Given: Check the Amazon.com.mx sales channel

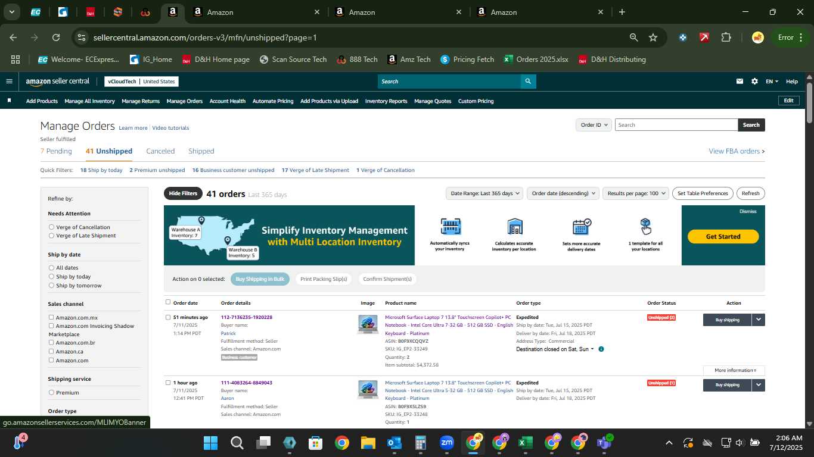Looking at the screenshot, I should tap(51, 317).
